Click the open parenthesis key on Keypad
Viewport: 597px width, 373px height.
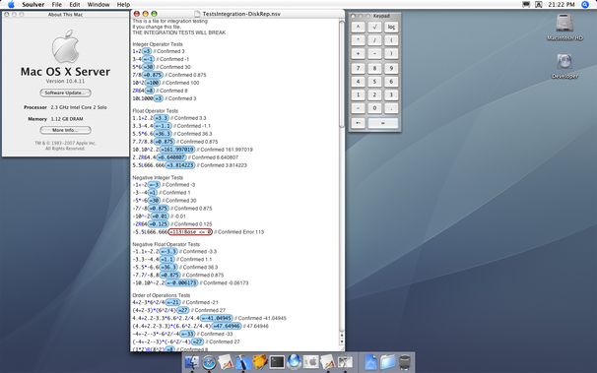[391, 40]
